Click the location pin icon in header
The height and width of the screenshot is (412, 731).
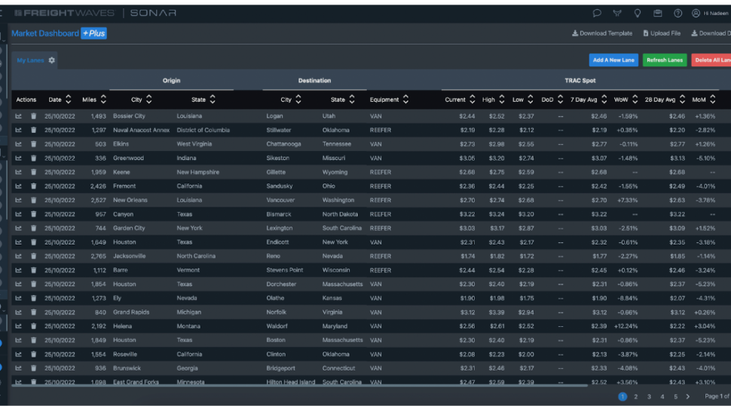[638, 13]
